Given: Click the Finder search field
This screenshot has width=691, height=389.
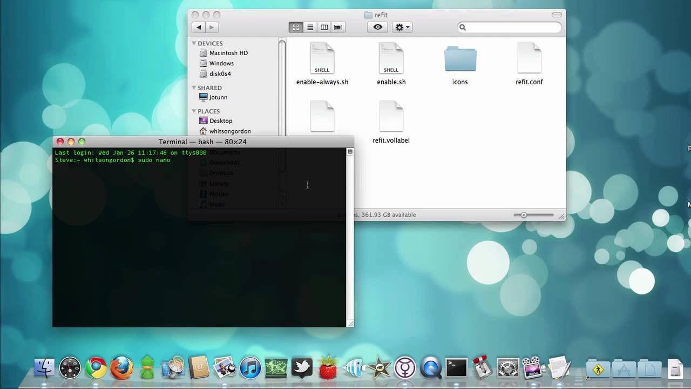Looking at the screenshot, I should tap(510, 27).
